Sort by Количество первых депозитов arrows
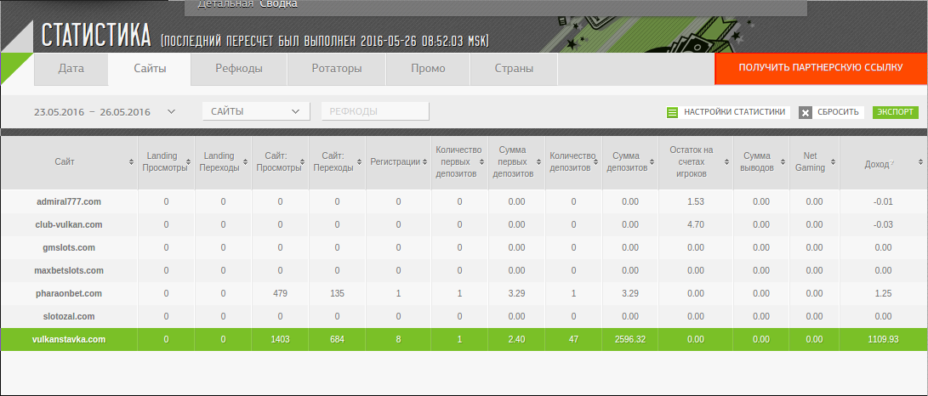928x396 pixels. click(481, 162)
